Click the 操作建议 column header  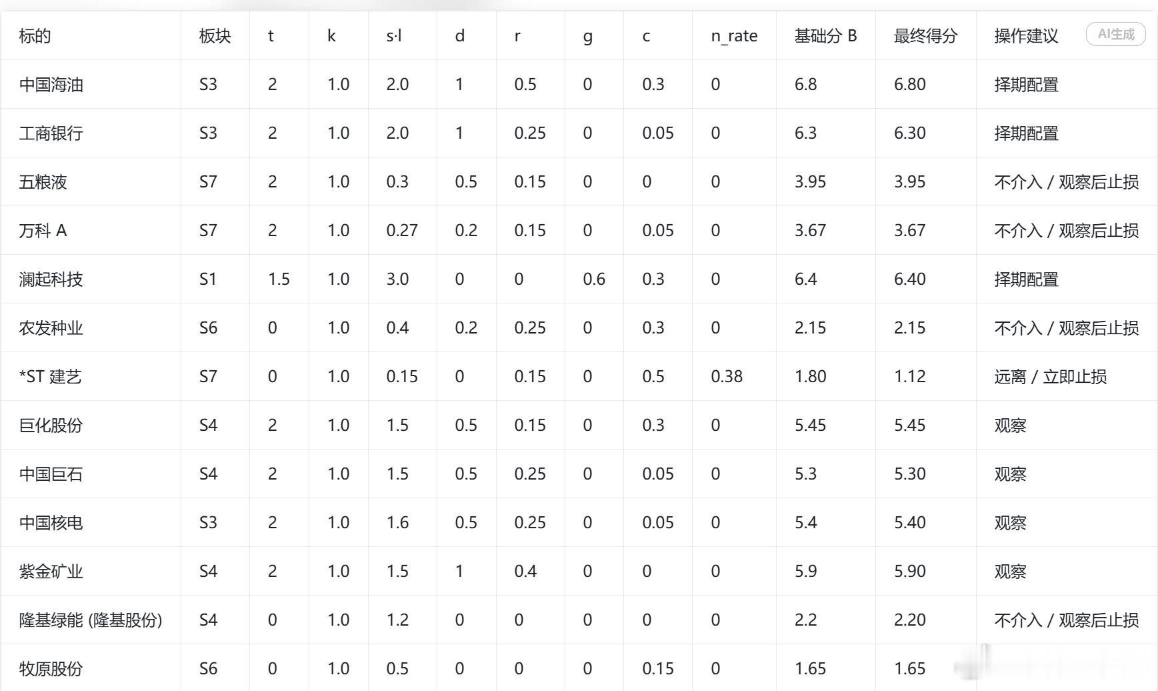coord(1026,36)
